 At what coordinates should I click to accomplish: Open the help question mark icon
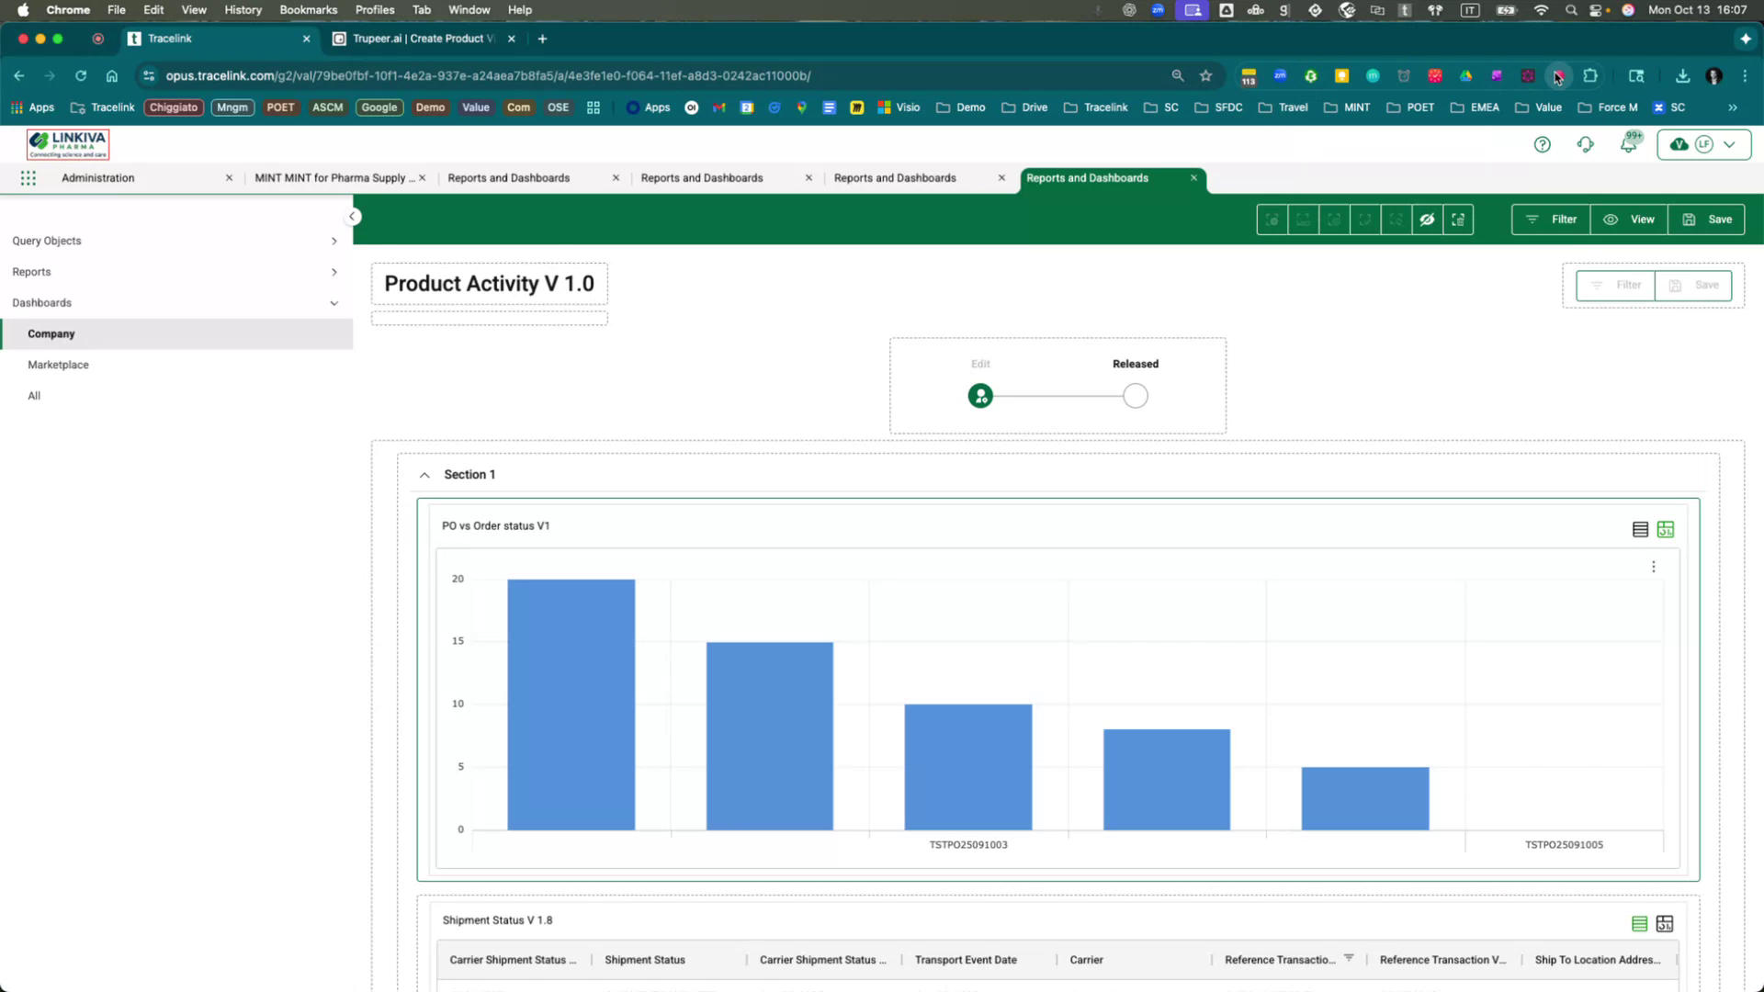tap(1543, 144)
